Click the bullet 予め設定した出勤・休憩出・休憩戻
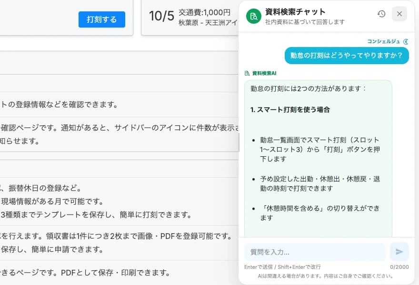Screen dimensions: 419x285 320,184
